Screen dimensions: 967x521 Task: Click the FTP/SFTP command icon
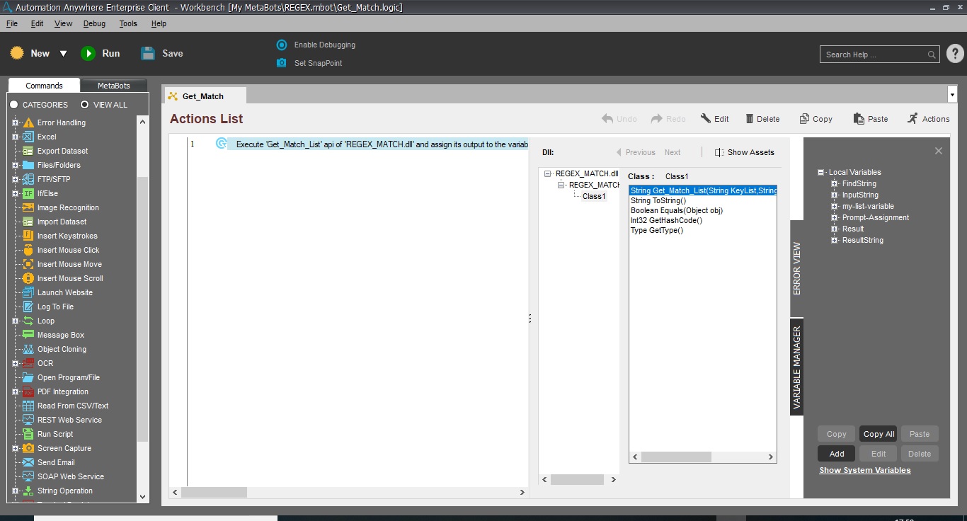coord(28,179)
